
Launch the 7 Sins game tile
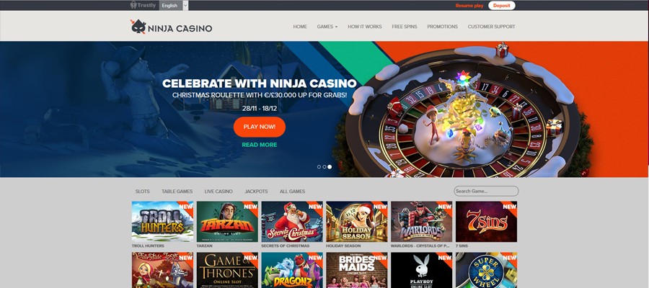(x=486, y=222)
